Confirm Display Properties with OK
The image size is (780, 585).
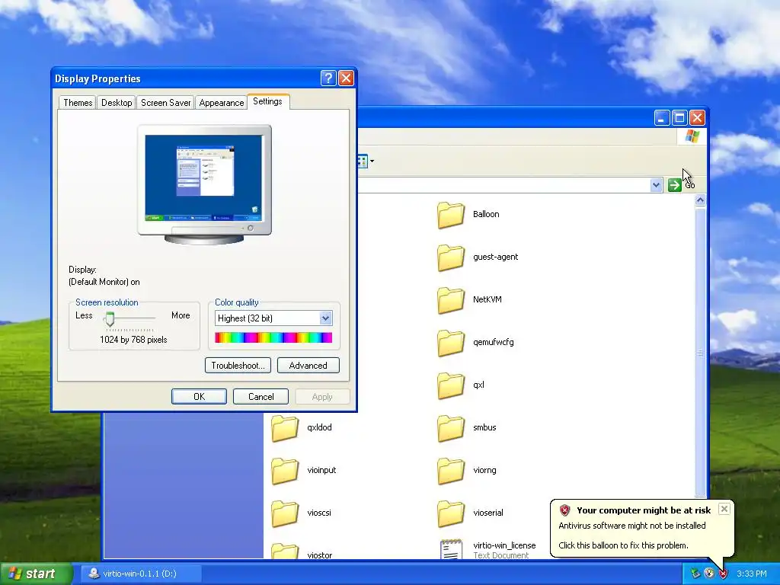coord(199,396)
